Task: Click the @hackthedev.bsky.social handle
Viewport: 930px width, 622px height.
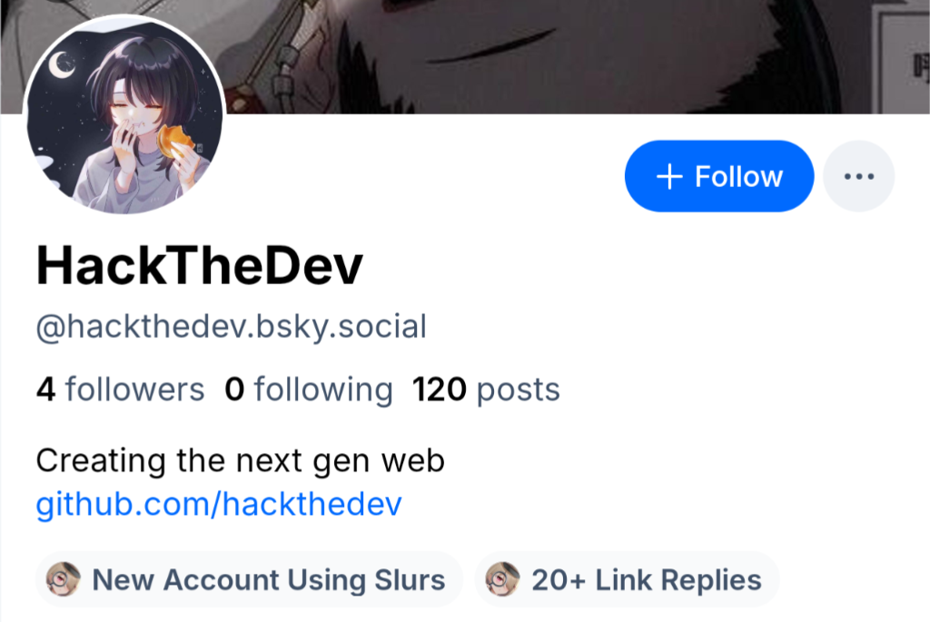Action: click(x=231, y=327)
